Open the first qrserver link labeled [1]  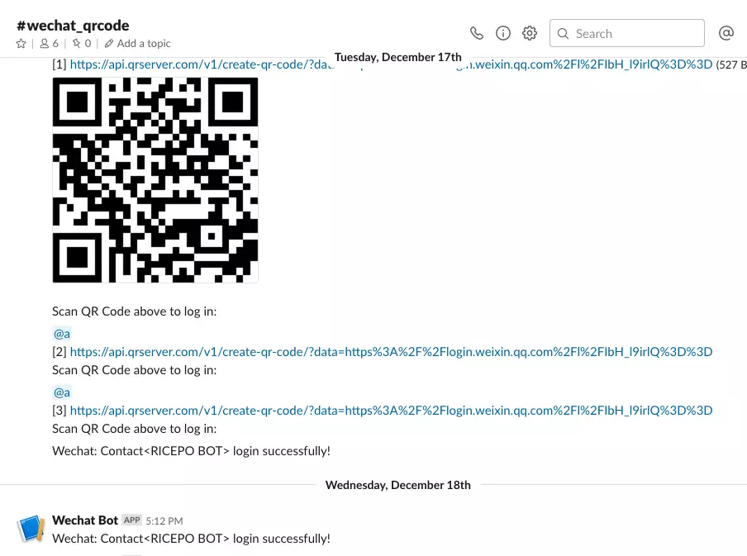[391, 64]
